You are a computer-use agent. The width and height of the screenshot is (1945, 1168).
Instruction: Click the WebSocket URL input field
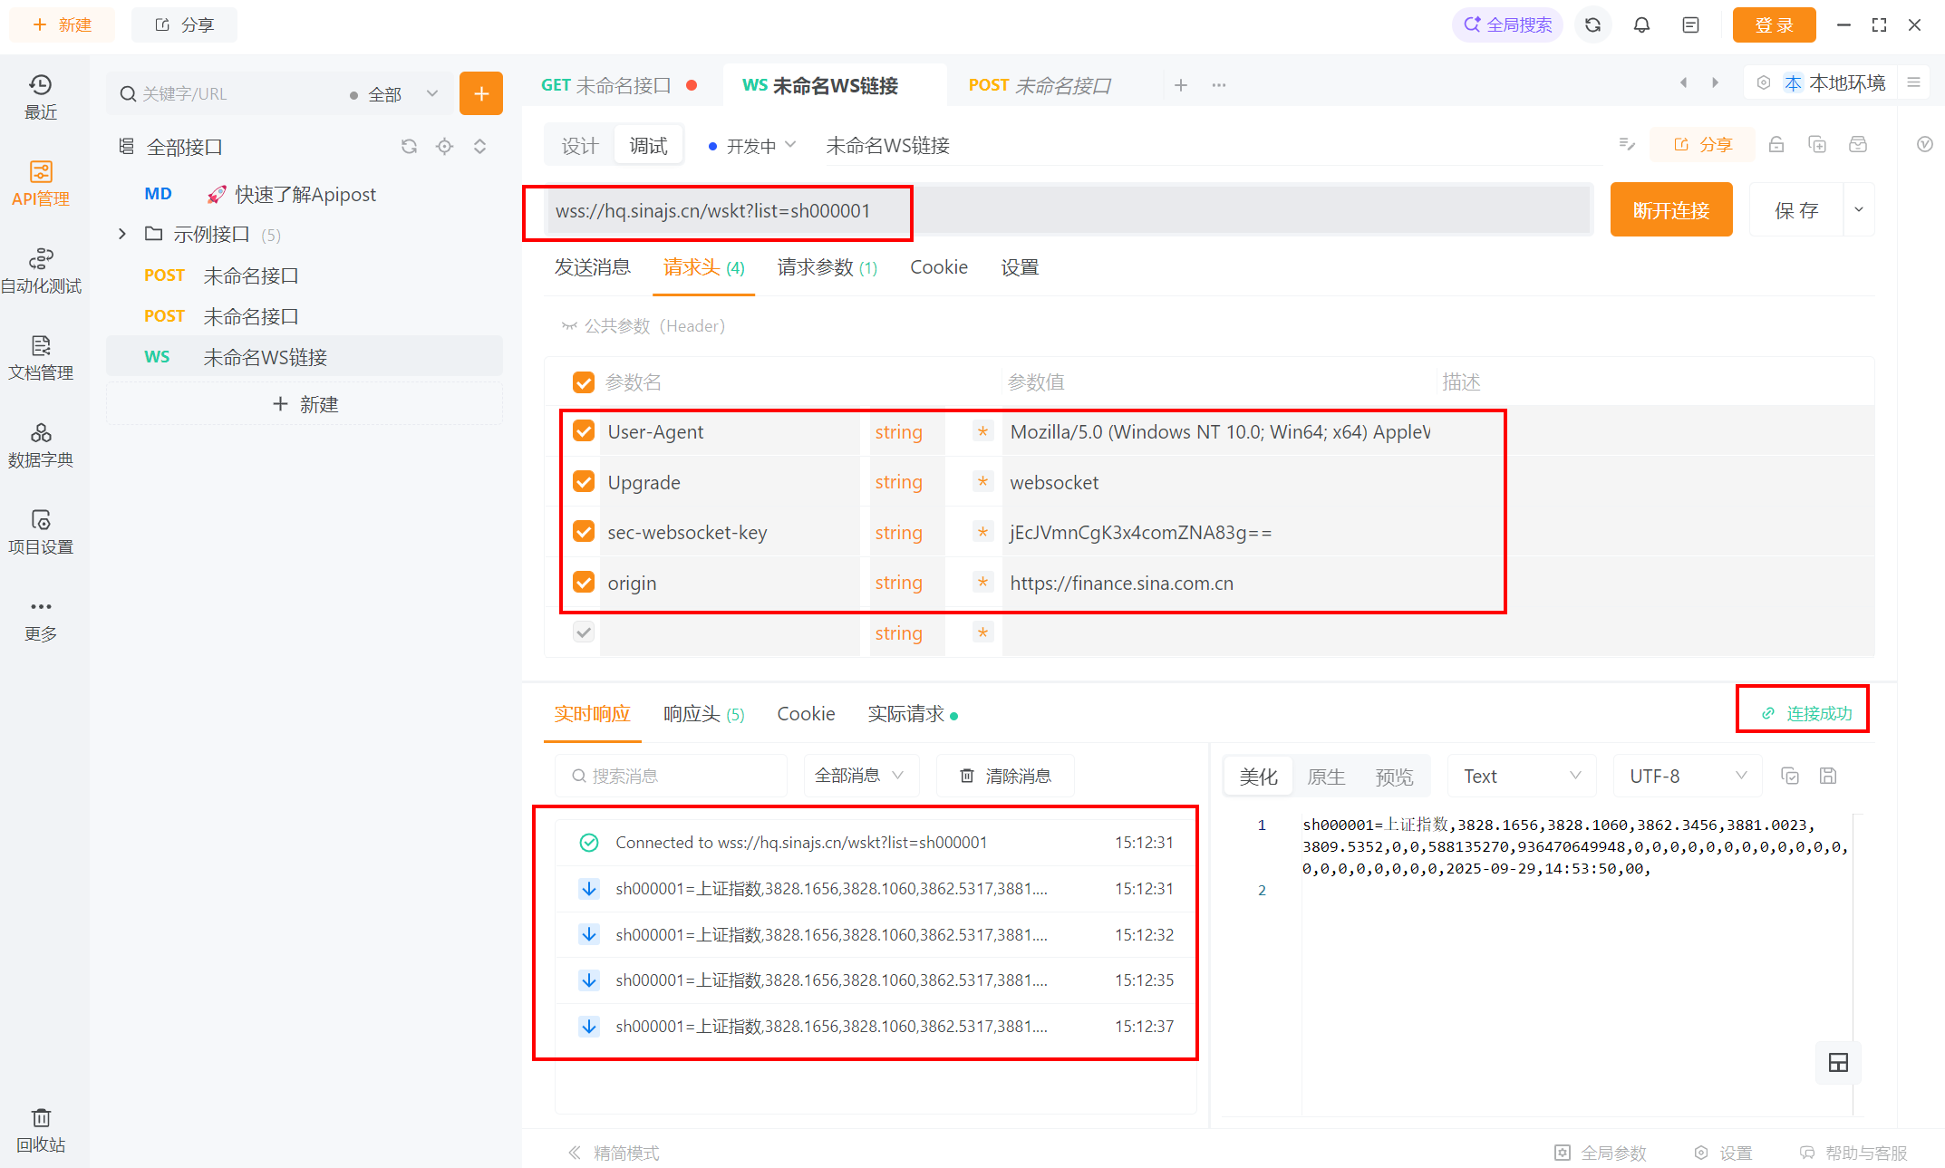pos(1069,210)
